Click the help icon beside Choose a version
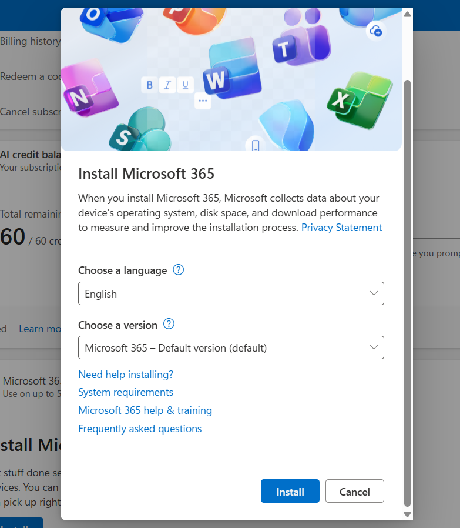460x528 pixels. click(x=169, y=324)
